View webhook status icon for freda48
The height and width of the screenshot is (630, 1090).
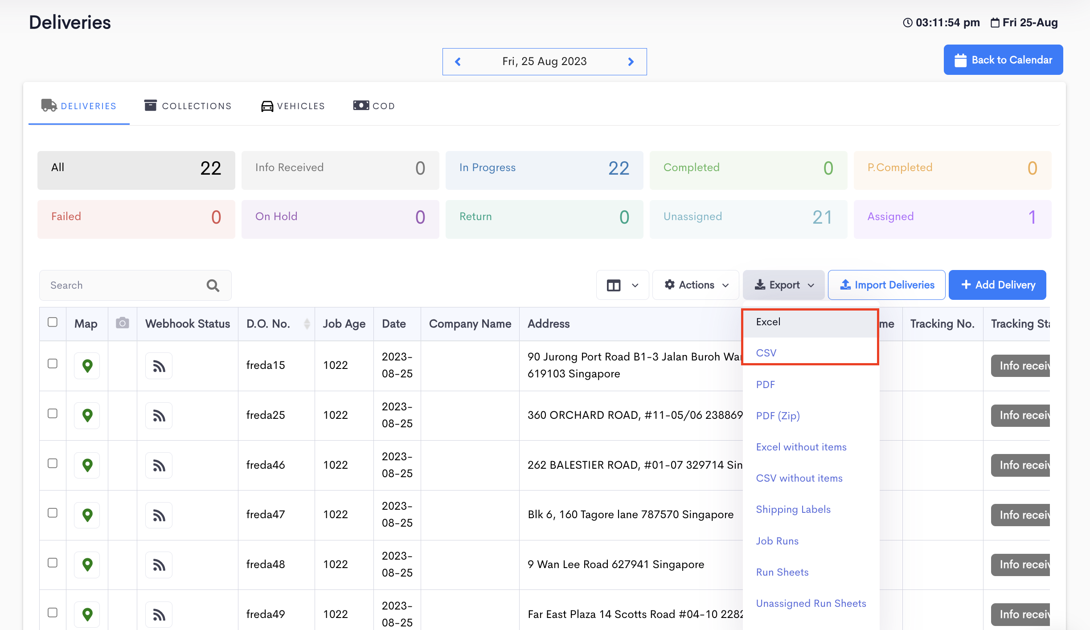click(159, 565)
